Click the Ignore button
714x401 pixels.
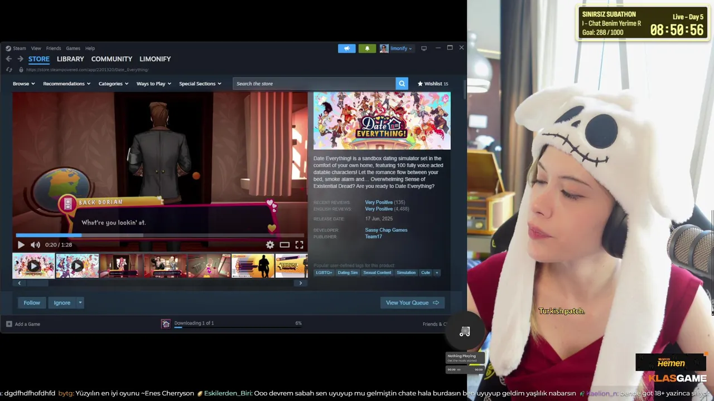pyautogui.click(x=62, y=302)
